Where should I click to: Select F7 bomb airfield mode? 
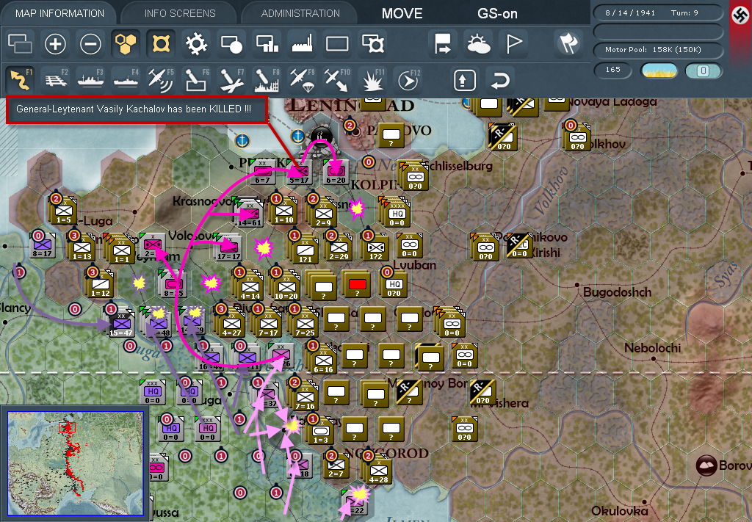pos(231,79)
